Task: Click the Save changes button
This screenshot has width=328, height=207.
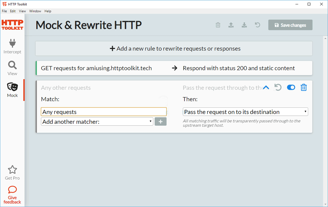Action: pyautogui.click(x=290, y=25)
